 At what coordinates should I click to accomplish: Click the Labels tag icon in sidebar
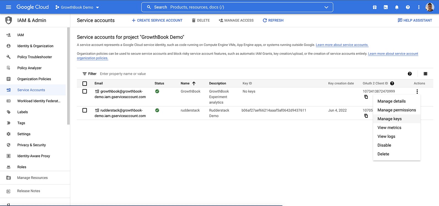tap(9, 112)
